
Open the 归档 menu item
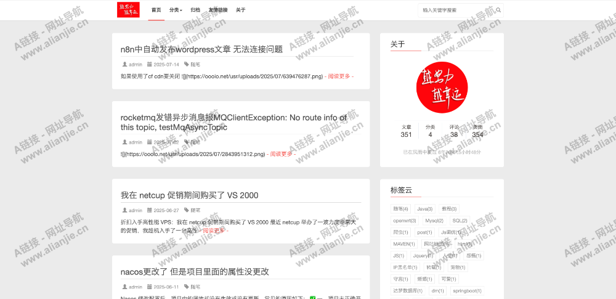pyautogui.click(x=195, y=10)
